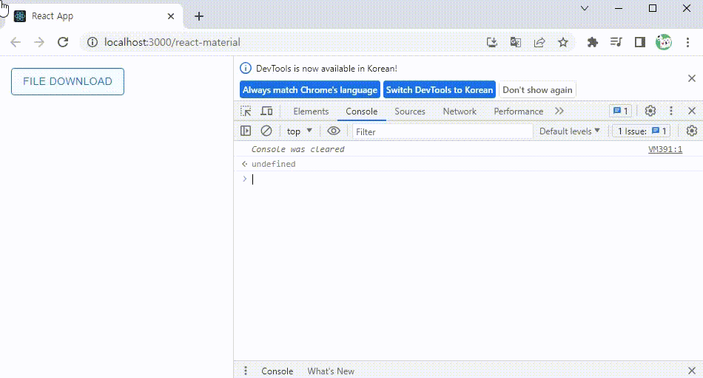Dismiss the DevTools language notification
This screenshot has width=703, height=378.
tap(692, 78)
